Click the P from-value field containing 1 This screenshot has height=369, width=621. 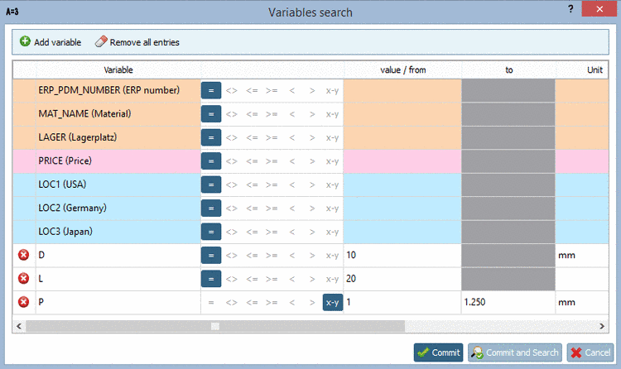402,303
